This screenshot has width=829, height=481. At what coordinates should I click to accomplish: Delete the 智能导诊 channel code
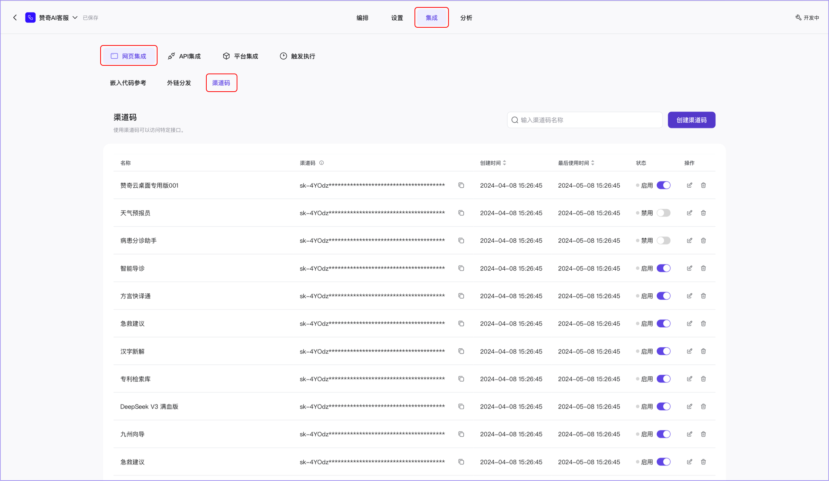pyautogui.click(x=703, y=268)
